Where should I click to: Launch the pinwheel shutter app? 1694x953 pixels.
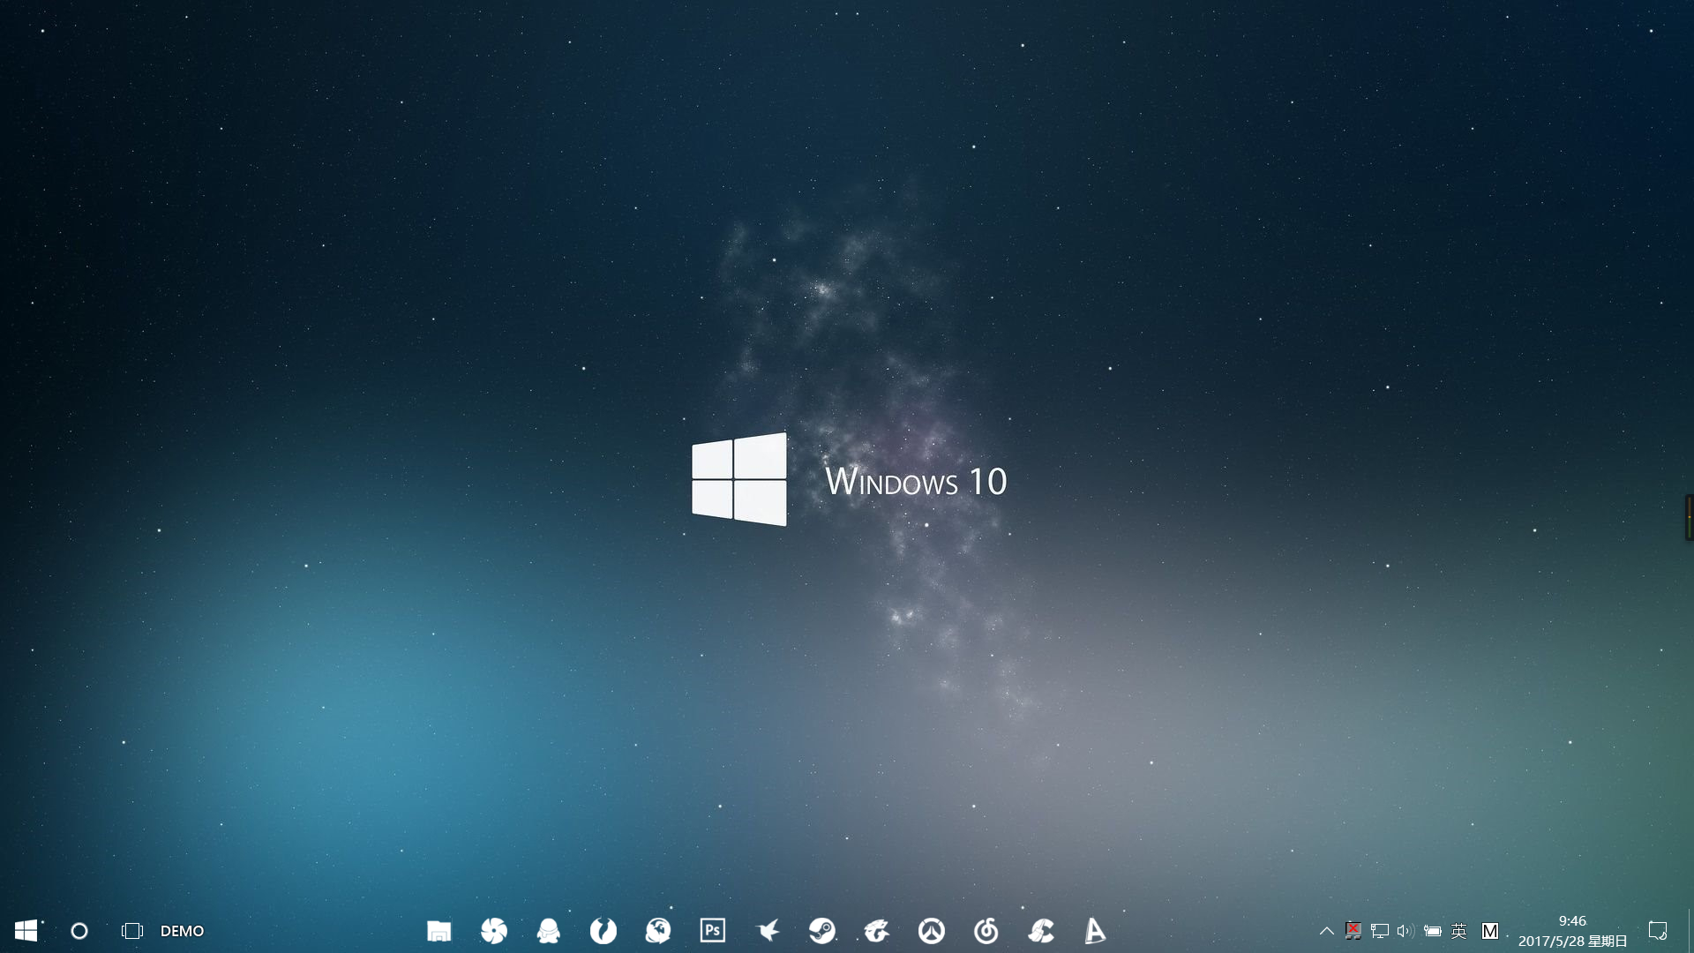[493, 930]
